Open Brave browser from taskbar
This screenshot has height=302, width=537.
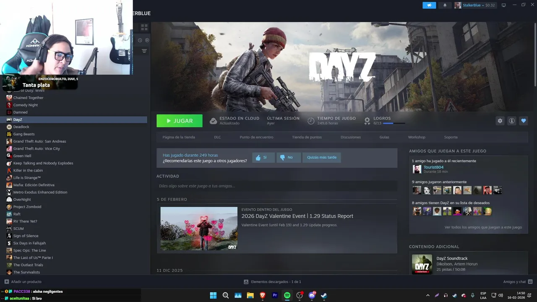(263, 295)
